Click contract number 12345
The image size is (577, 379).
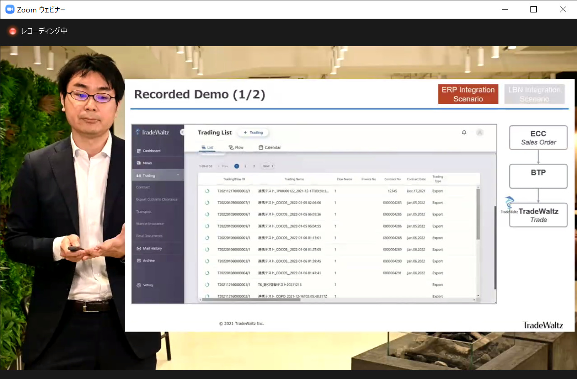[x=392, y=191]
